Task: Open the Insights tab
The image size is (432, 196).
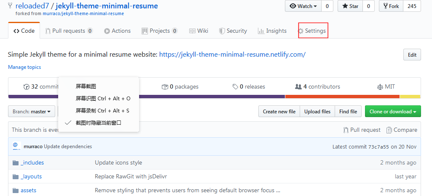Action: [x=272, y=31]
